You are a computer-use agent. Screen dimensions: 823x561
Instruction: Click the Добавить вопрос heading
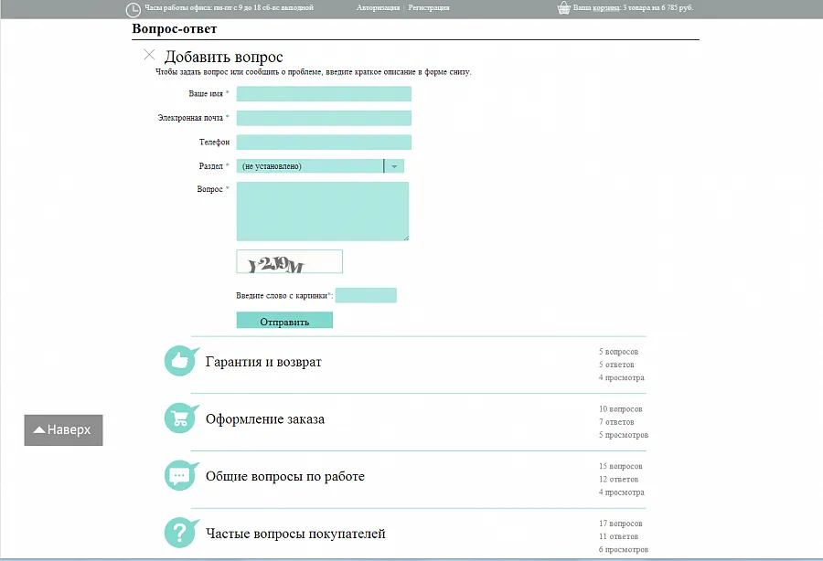pyautogui.click(x=224, y=57)
